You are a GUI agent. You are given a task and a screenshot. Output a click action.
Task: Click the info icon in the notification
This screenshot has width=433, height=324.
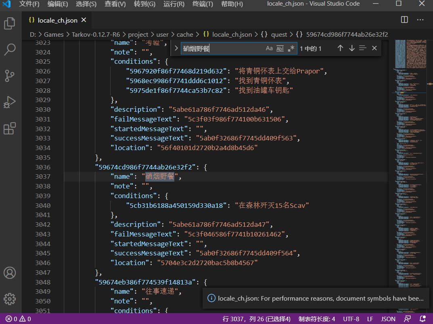[x=211, y=298]
